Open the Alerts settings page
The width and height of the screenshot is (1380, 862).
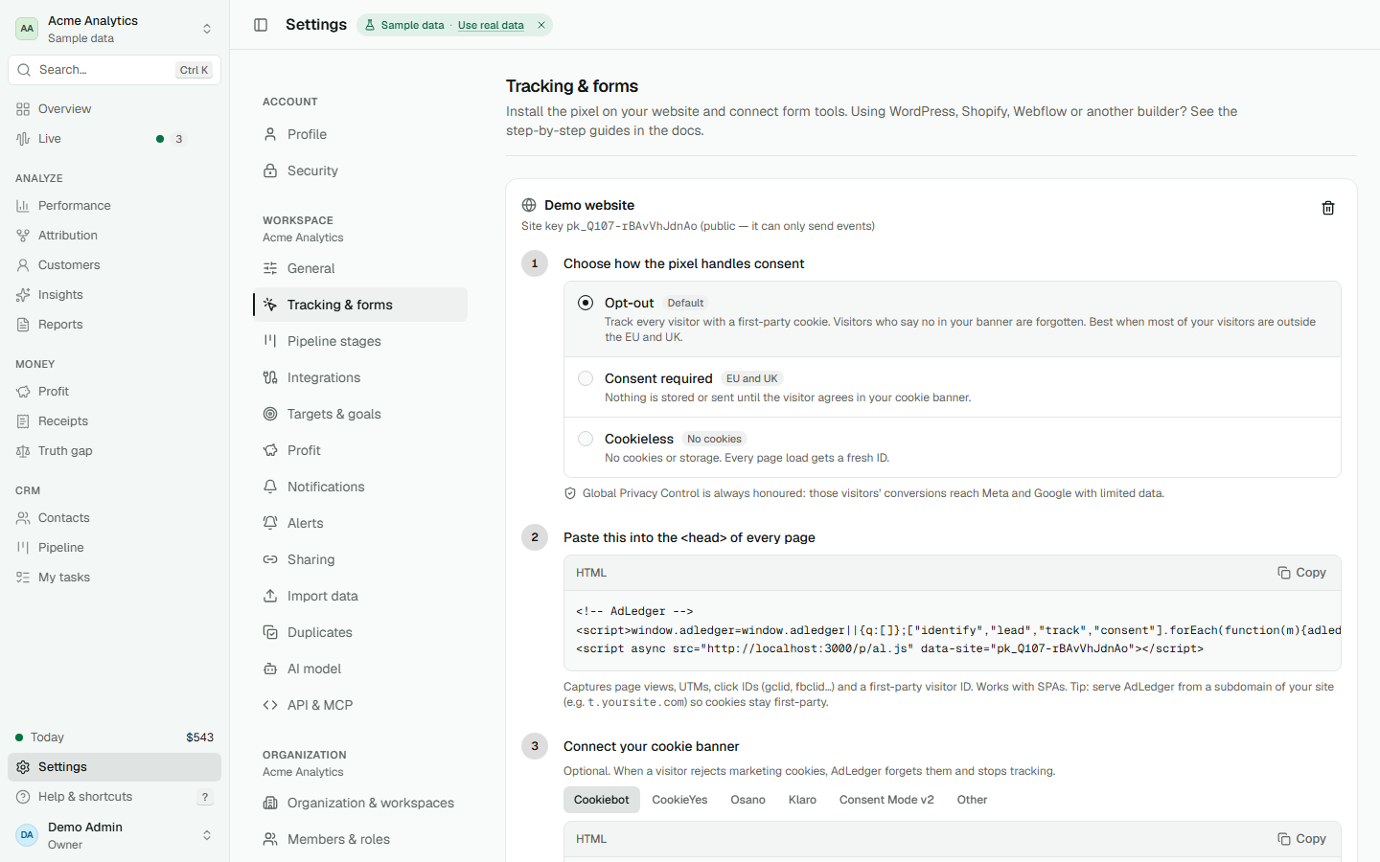pyautogui.click(x=360, y=523)
